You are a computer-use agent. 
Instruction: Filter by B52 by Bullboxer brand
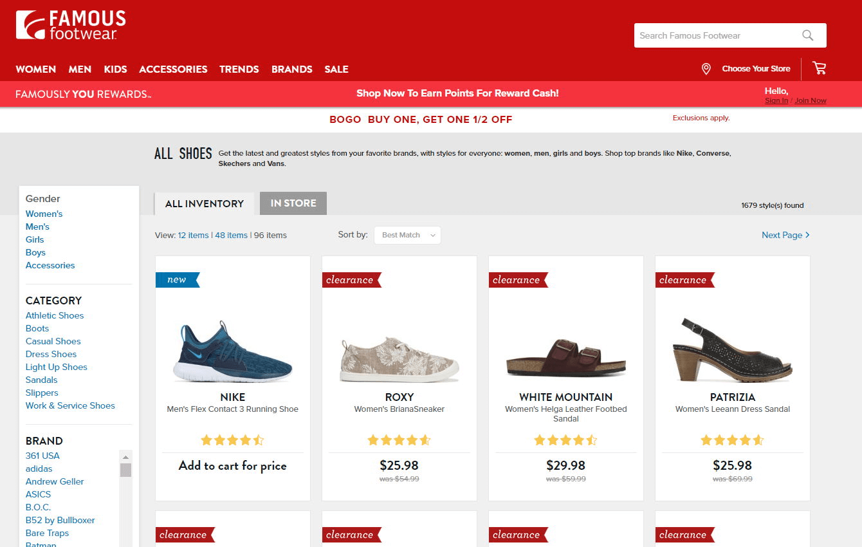[x=60, y=520]
